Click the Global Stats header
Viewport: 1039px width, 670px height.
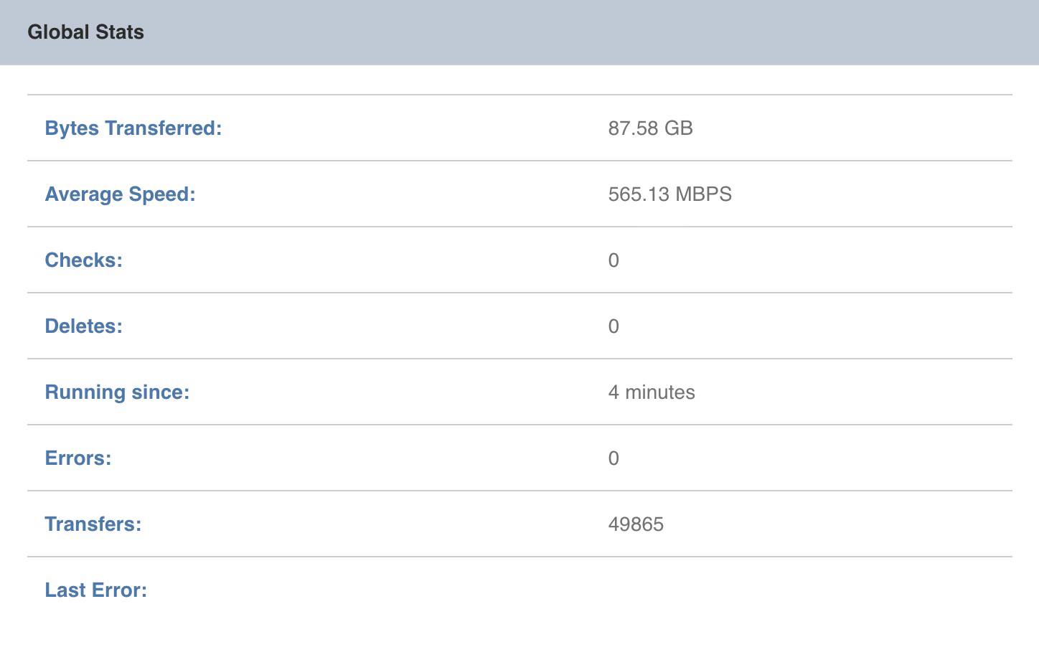(x=85, y=32)
